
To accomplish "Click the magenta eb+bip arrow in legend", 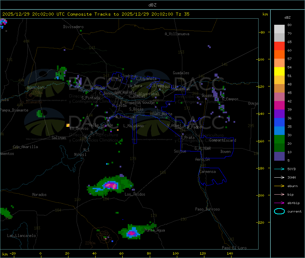I will point(279,203).
